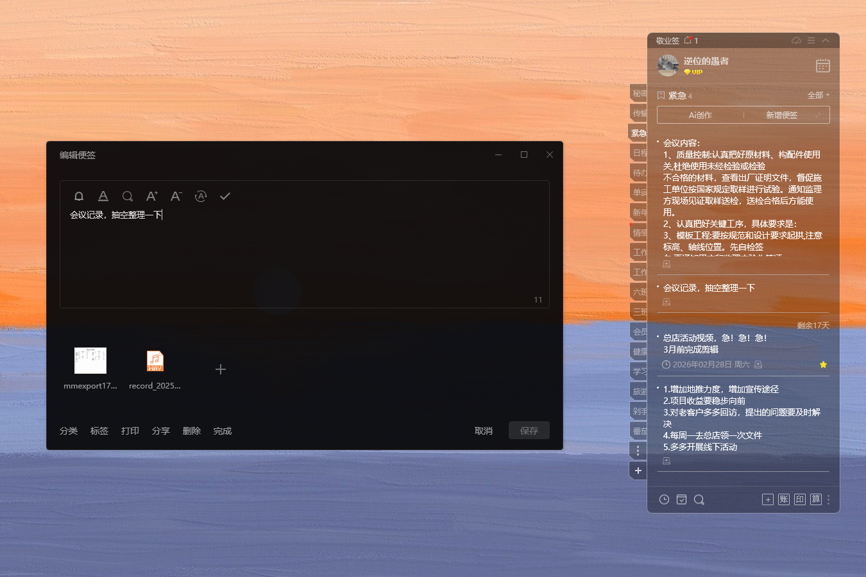Collapse the sidebar using the top chevron
Image resolution: width=866 pixels, height=577 pixels.
tap(826, 40)
